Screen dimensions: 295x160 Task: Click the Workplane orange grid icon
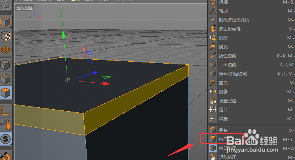[x=5, y=50]
